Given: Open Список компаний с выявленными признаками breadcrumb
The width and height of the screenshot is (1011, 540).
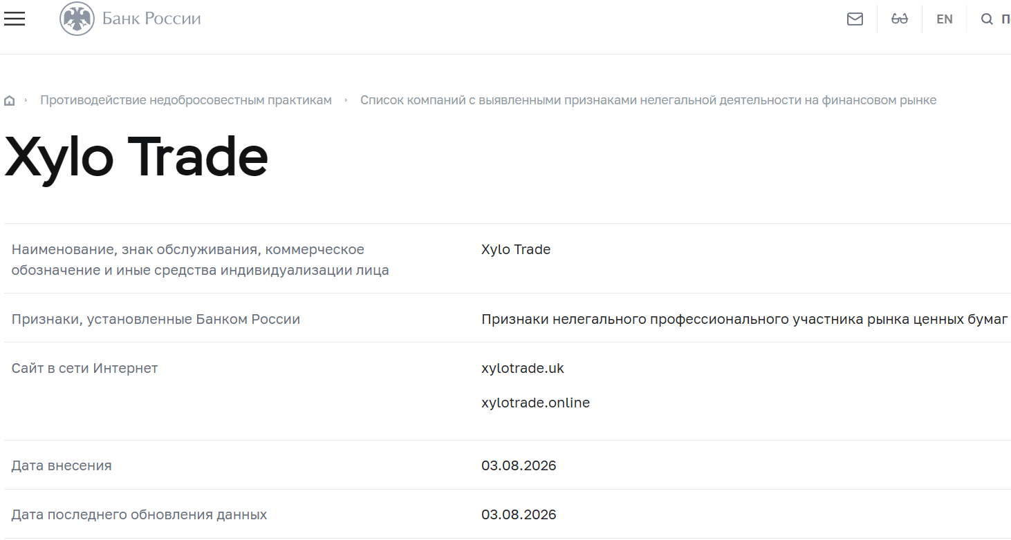Looking at the screenshot, I should point(649,100).
